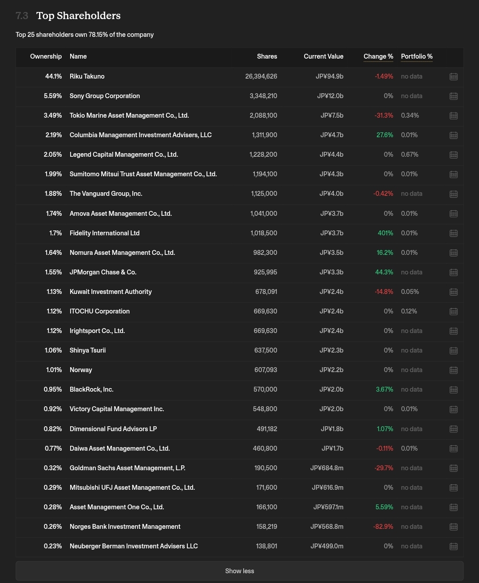Select Tokio Marine Asset Management Co., Ltd.

(129, 115)
